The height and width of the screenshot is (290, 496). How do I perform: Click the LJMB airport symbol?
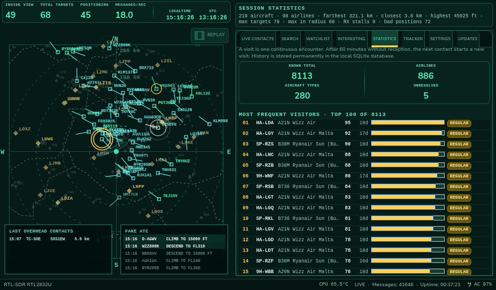(x=46, y=168)
